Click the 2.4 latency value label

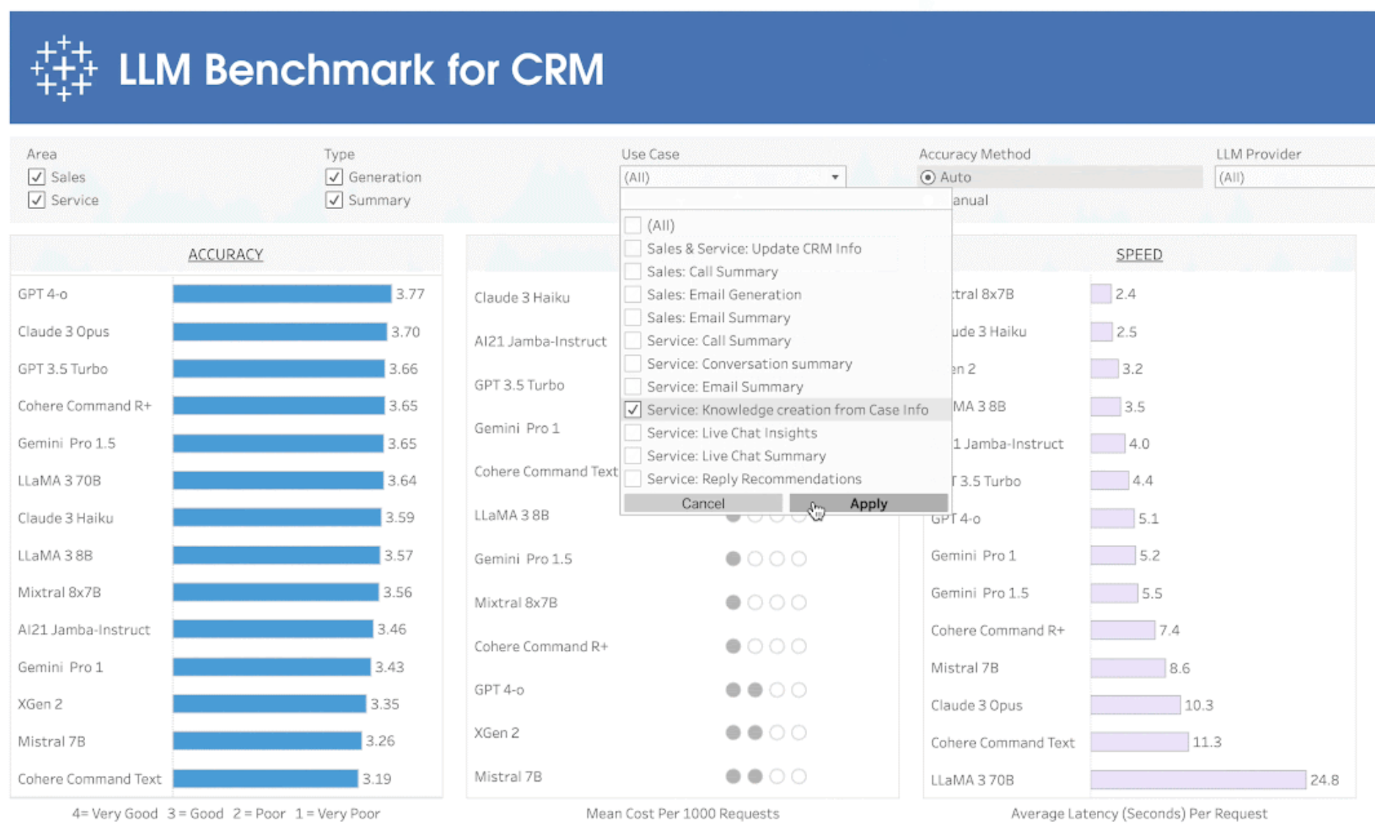(1125, 294)
